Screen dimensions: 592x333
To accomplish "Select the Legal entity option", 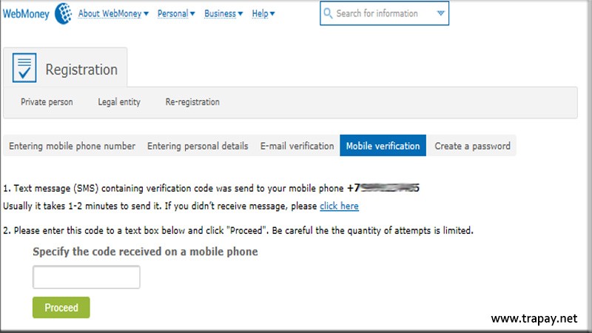I will click(119, 102).
